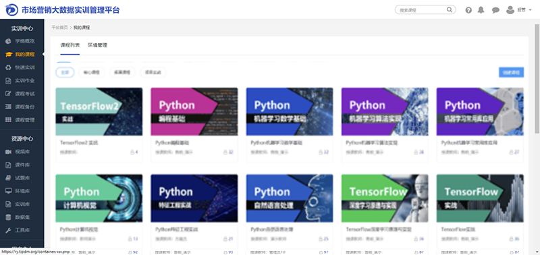Switch to the 环境管理 tab

click(x=97, y=45)
